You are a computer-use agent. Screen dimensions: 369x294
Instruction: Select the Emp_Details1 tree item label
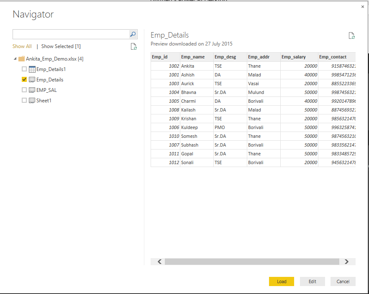click(x=51, y=69)
